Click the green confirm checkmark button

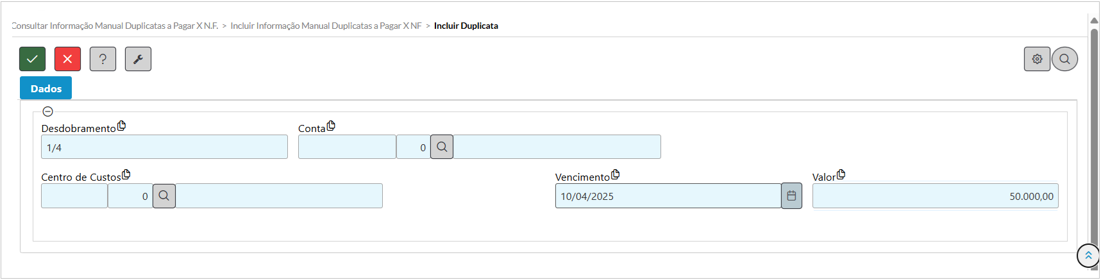coord(32,59)
